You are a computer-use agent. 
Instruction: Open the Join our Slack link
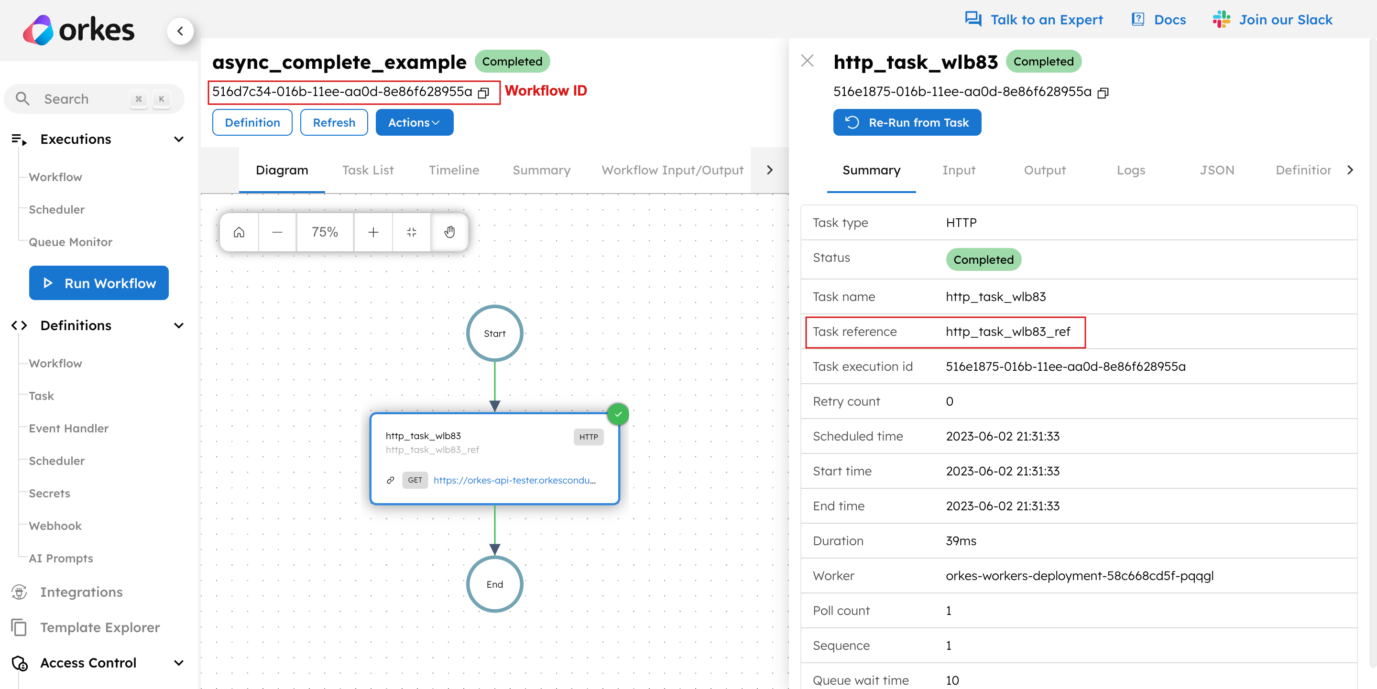click(1286, 20)
